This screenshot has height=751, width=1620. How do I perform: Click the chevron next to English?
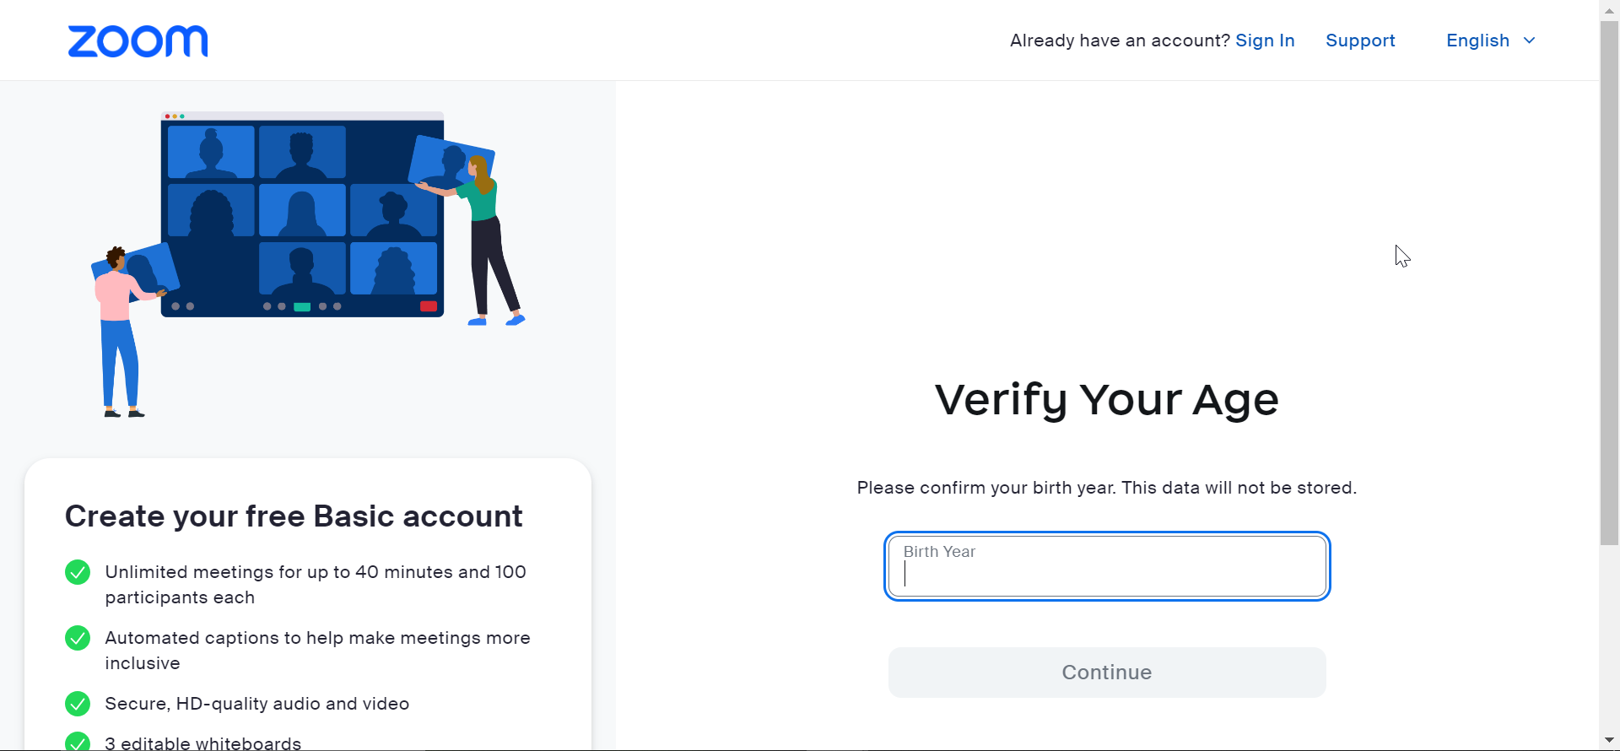pos(1530,41)
